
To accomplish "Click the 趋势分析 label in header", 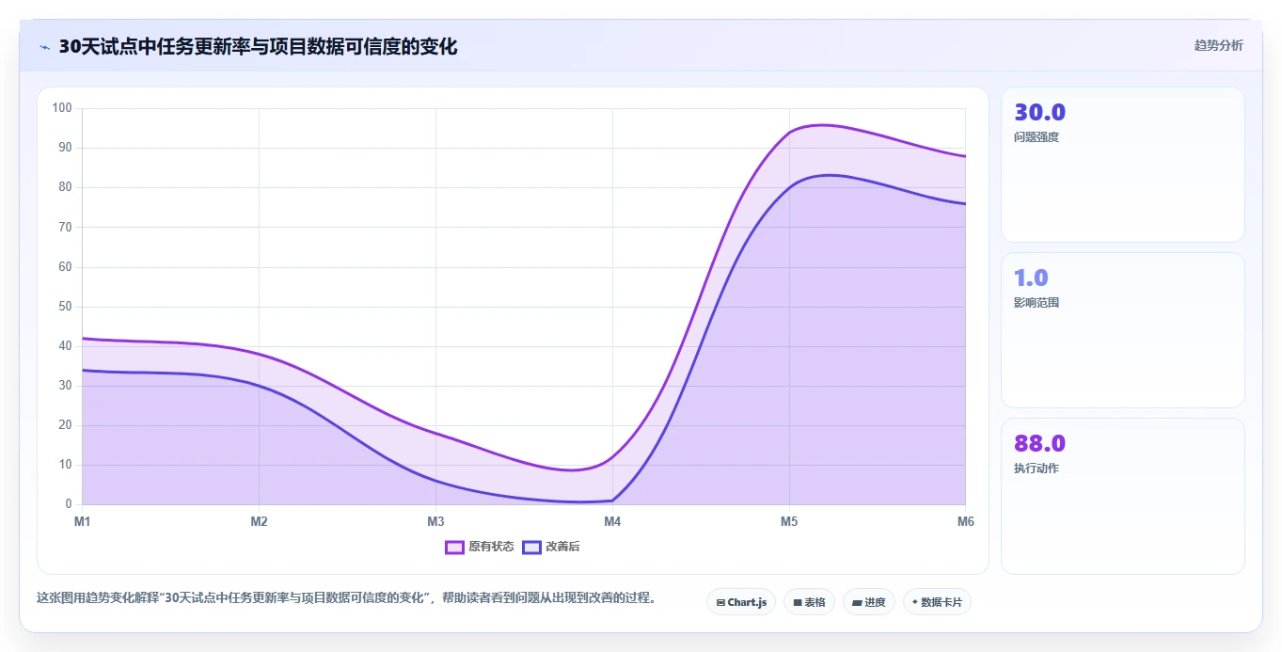I will (x=1218, y=45).
